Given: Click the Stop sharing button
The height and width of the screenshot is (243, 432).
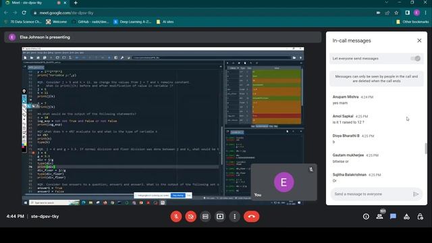Looking at the screenshot, I should [x=178, y=195].
